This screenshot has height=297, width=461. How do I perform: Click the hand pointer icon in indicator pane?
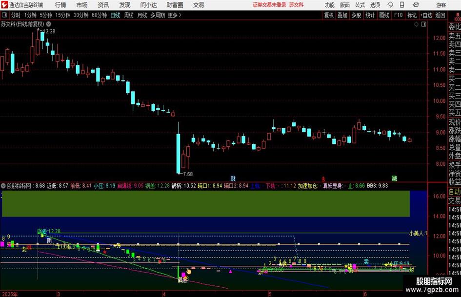point(188,272)
